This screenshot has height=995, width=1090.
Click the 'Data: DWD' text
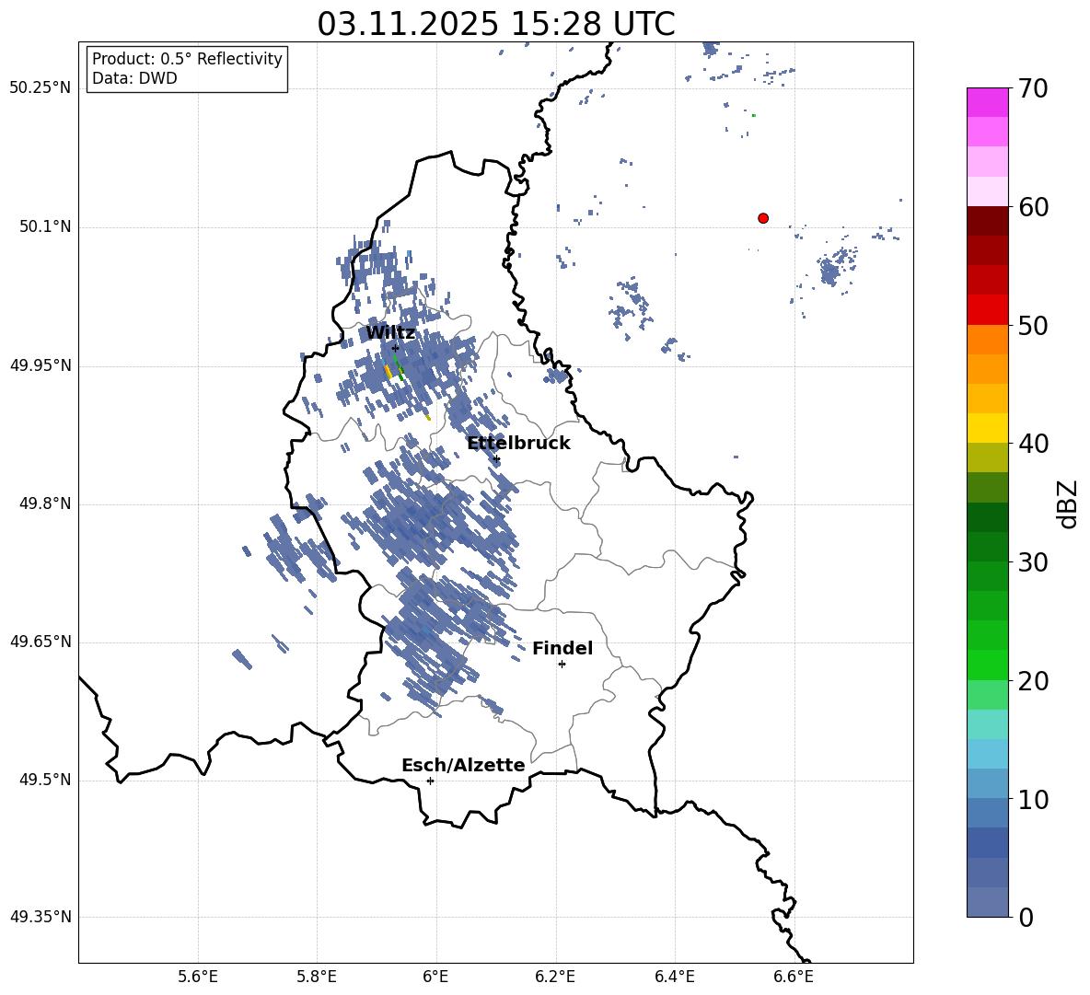(134, 78)
